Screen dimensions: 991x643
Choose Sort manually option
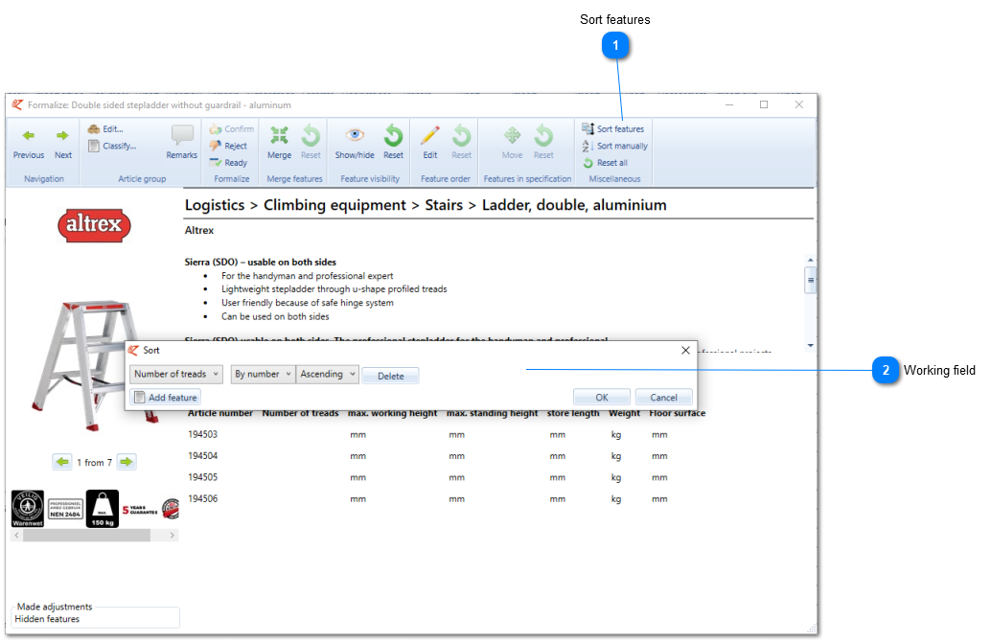[615, 146]
